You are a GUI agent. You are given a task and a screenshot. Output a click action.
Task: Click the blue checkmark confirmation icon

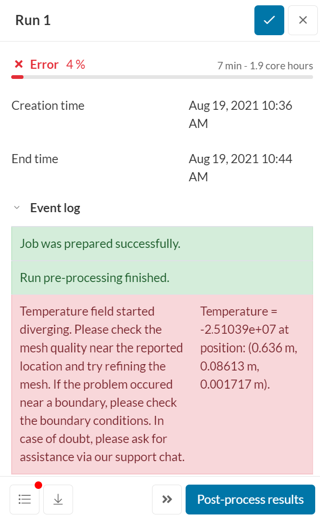[x=269, y=20]
